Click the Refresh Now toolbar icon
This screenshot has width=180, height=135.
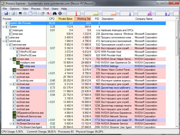[13, 13]
